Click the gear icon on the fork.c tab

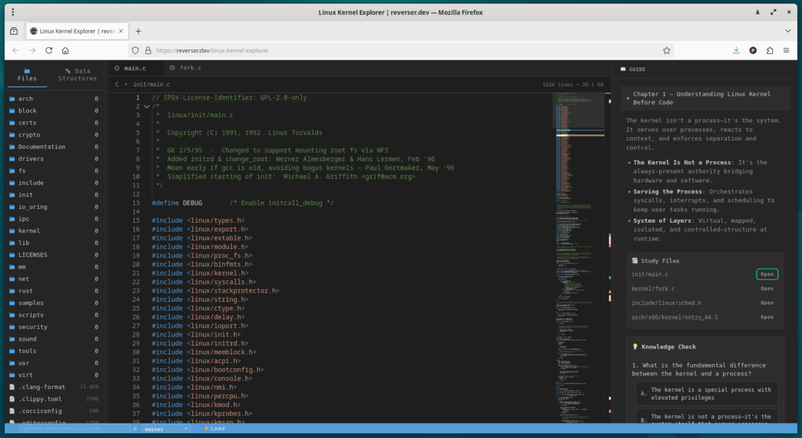click(x=171, y=67)
